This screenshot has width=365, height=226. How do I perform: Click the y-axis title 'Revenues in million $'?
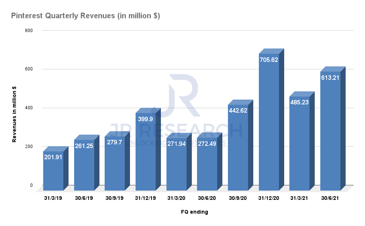[x=15, y=112]
